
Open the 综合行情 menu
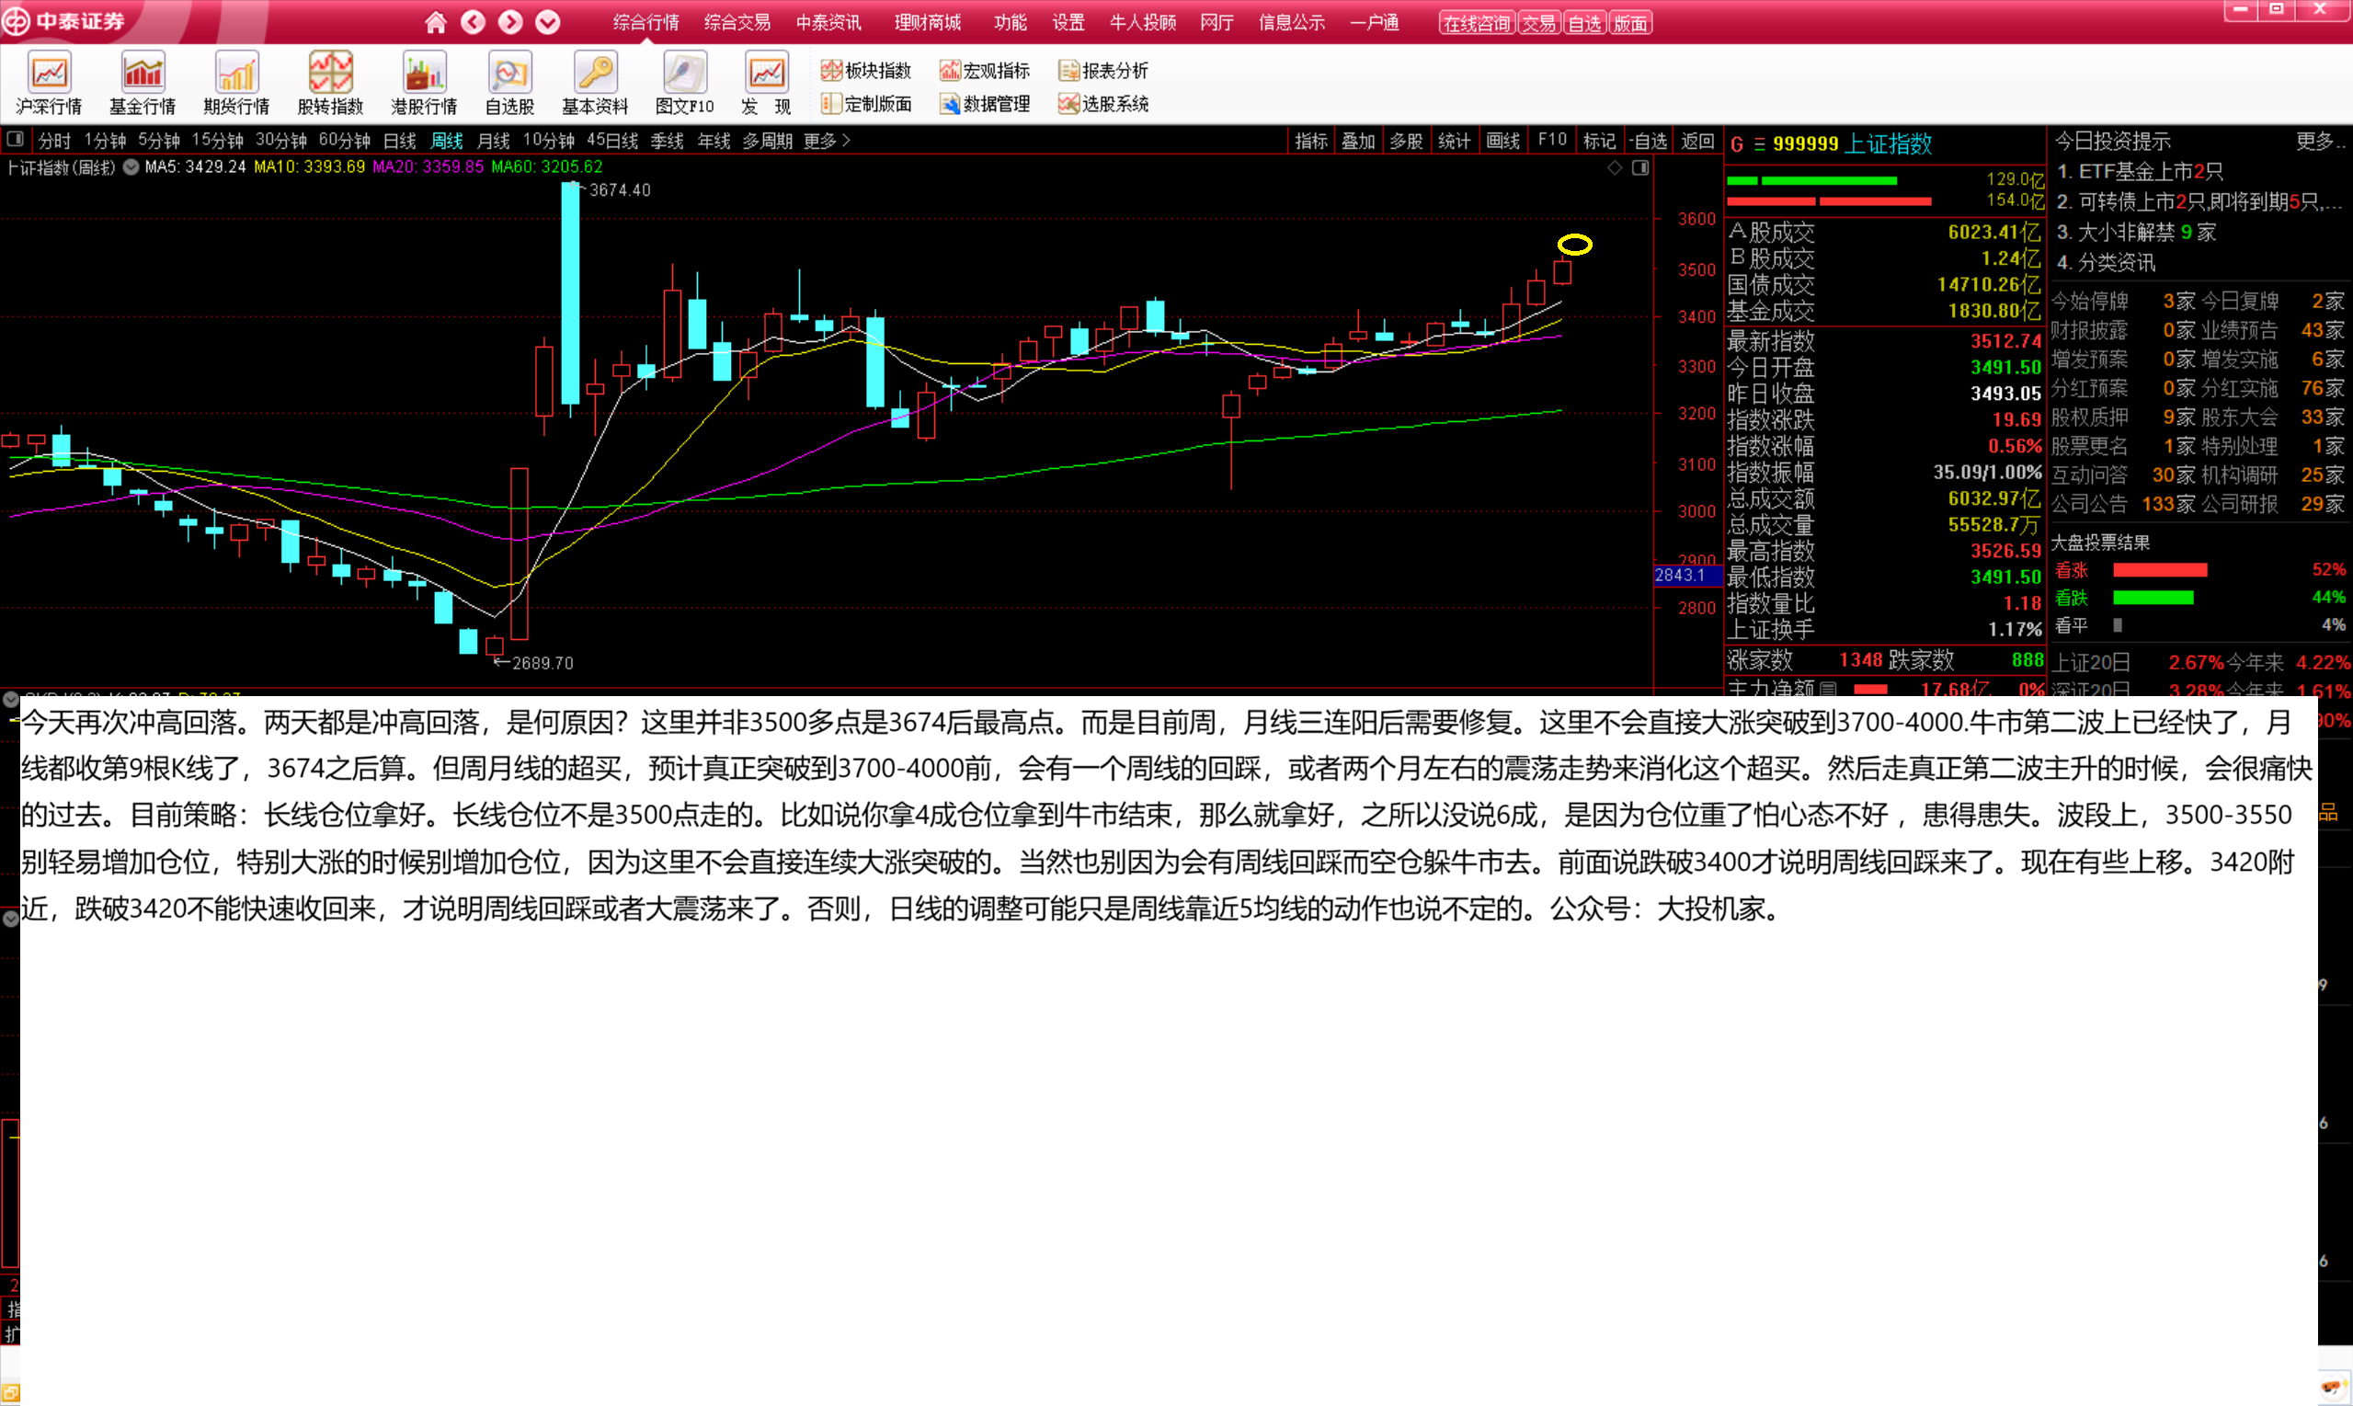(x=646, y=22)
